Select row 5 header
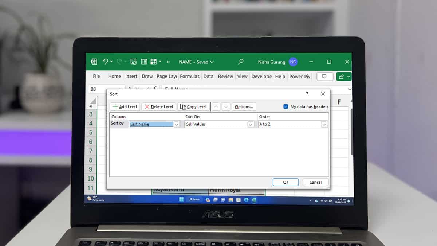The width and height of the screenshot is (437, 246). [91, 132]
